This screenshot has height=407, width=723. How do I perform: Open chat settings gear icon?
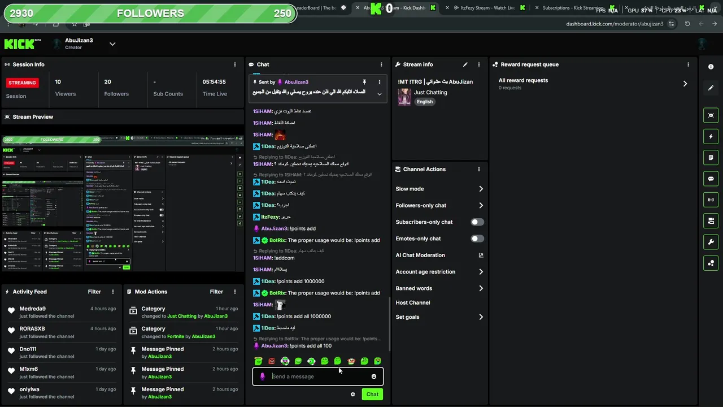point(353,394)
